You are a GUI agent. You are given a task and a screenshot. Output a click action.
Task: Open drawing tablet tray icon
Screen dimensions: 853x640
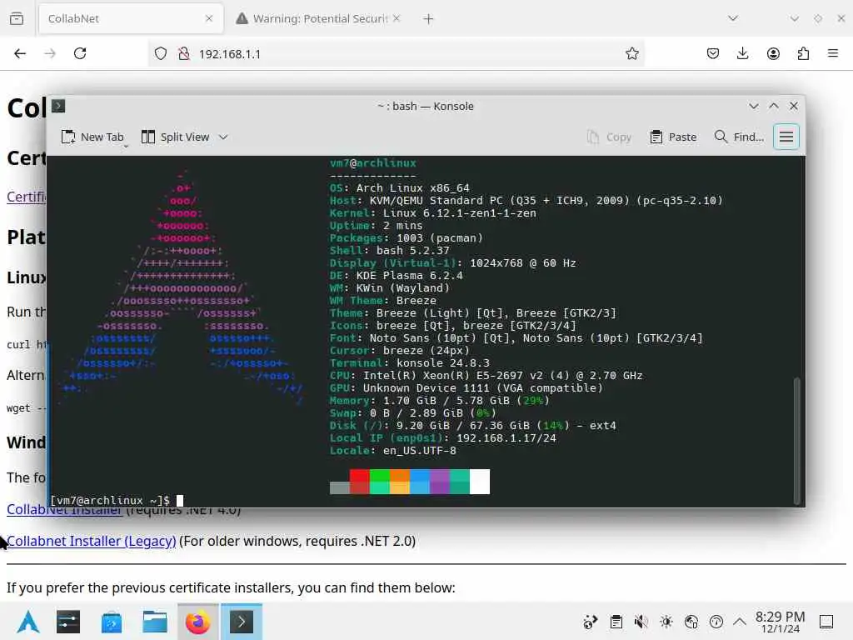pos(591,622)
